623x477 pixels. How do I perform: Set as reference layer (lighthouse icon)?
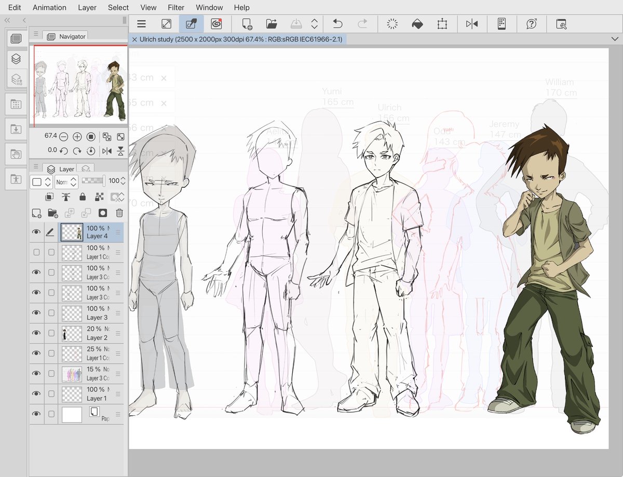click(65, 197)
